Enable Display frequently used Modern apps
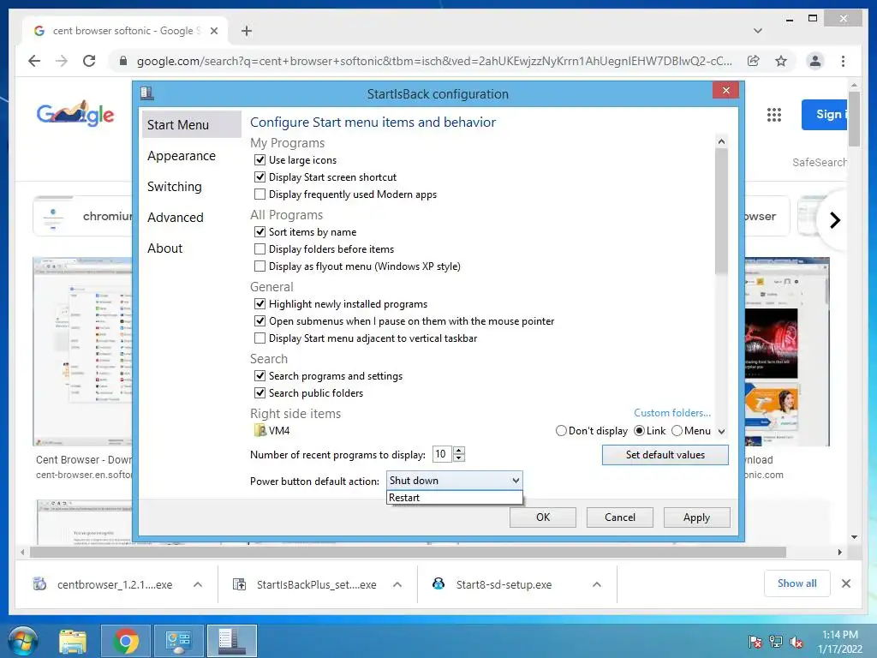 (260, 194)
